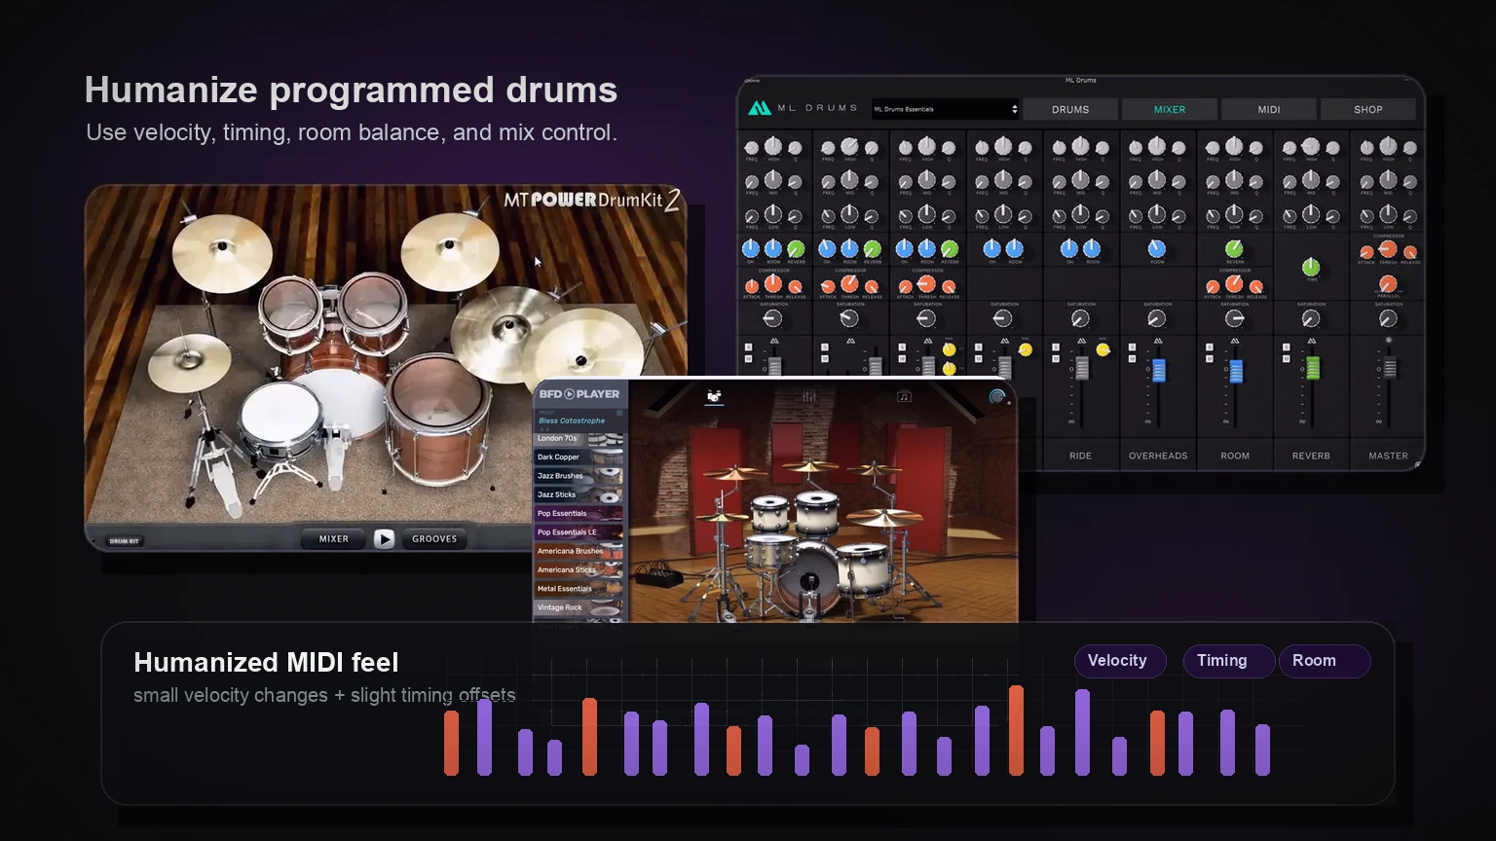Open the ML Drums Essentials preset dropdown

pos(945,109)
